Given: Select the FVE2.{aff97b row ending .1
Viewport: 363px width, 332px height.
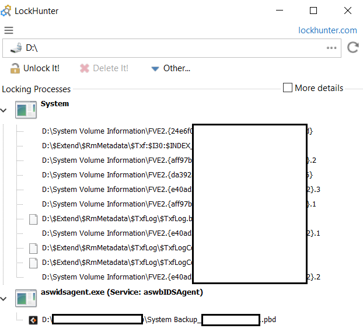Looking at the screenshot, I should tap(179, 204).
